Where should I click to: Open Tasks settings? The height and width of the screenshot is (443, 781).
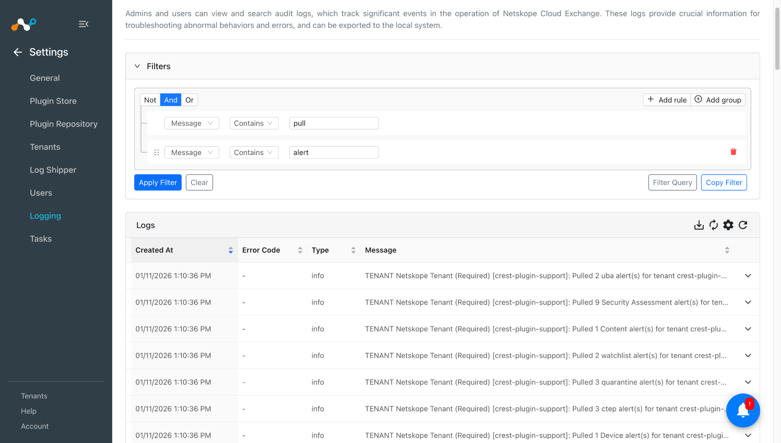(40, 239)
